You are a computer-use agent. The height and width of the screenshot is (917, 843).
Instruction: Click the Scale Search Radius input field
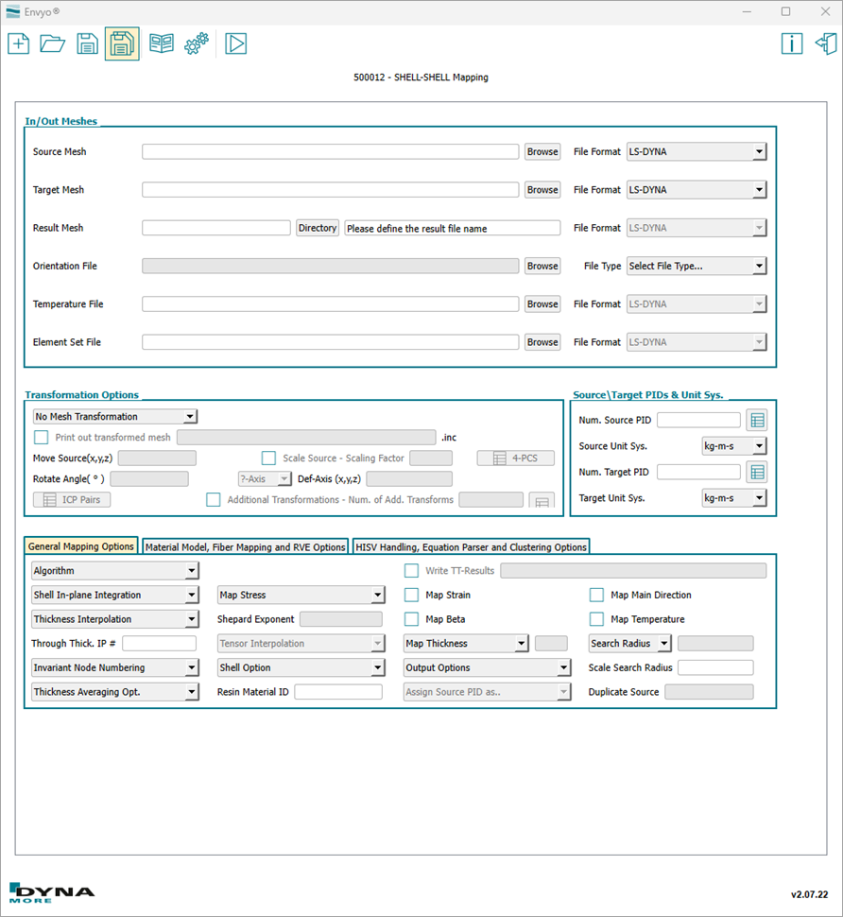[715, 667]
